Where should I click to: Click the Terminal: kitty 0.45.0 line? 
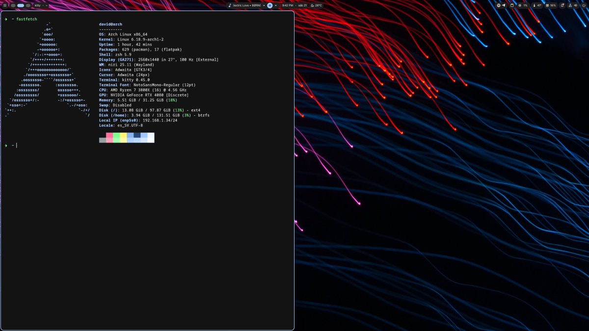click(124, 79)
